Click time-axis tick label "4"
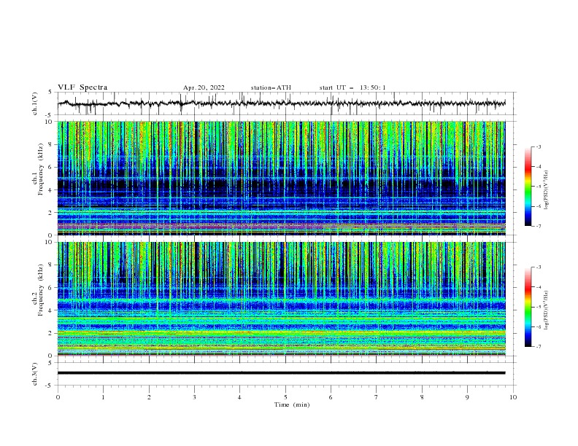Viewport: 578px width, 446px height. point(240,397)
